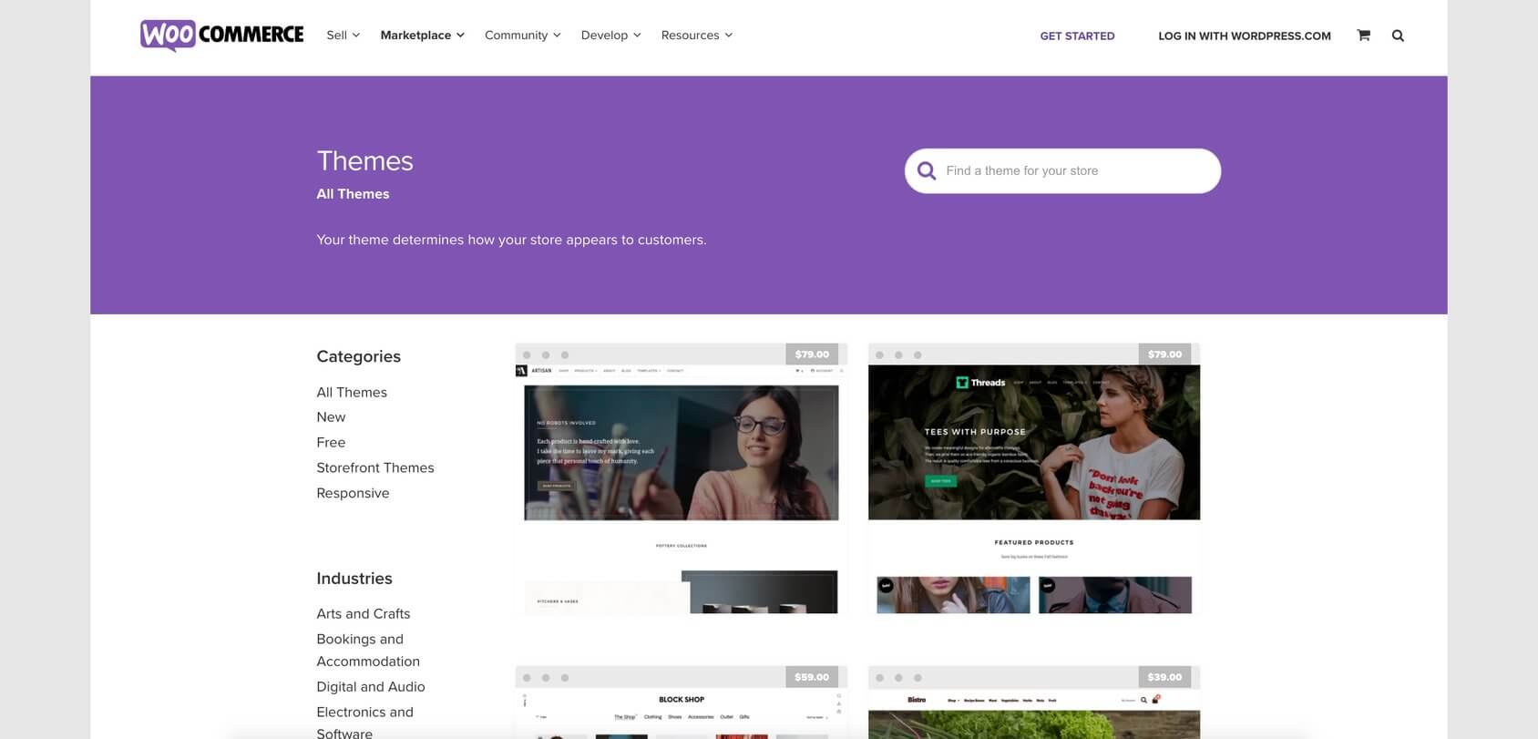Open the Develop dropdown menu

coord(610,36)
